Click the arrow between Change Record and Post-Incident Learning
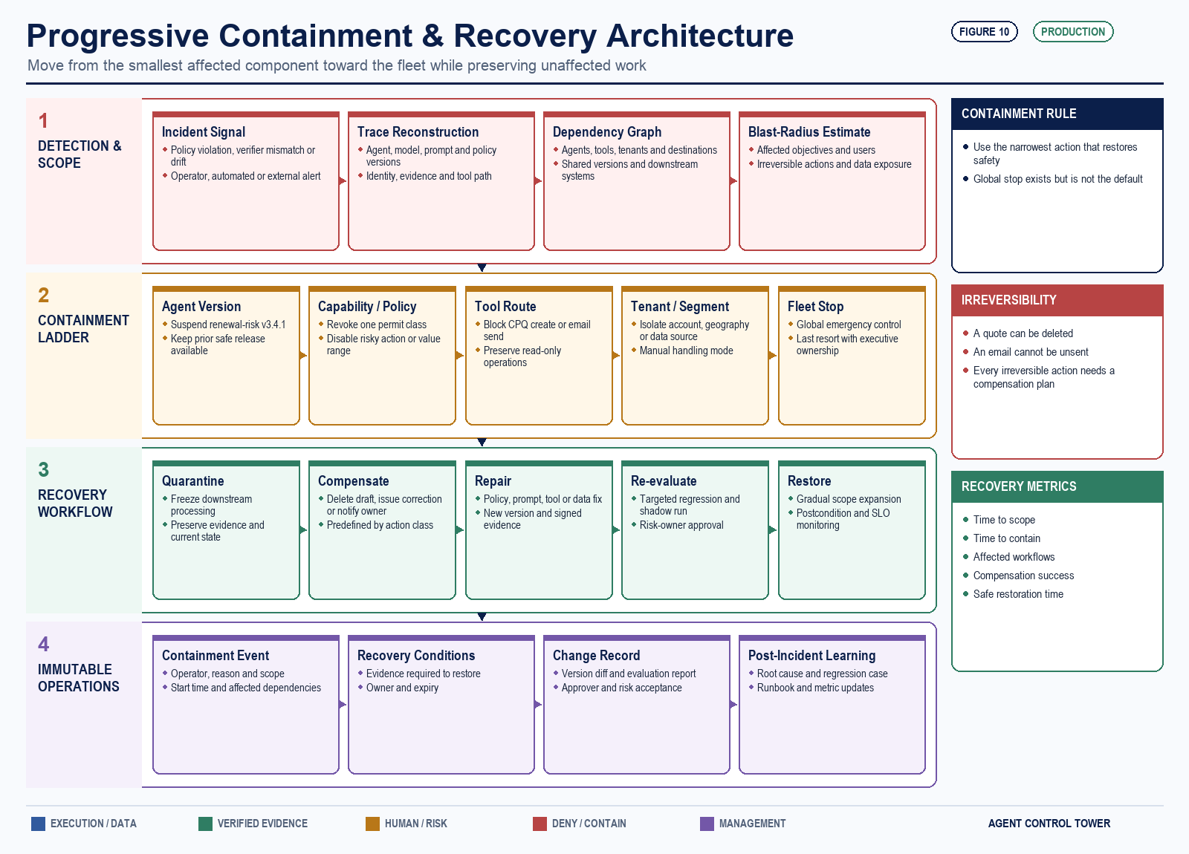Screen dimensions: 1189x854 point(734,705)
